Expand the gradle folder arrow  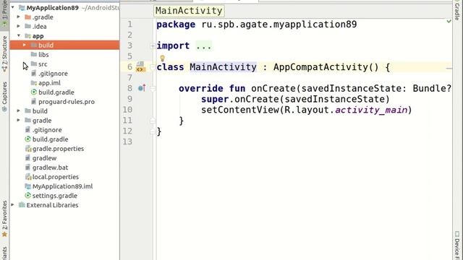pos(19,121)
